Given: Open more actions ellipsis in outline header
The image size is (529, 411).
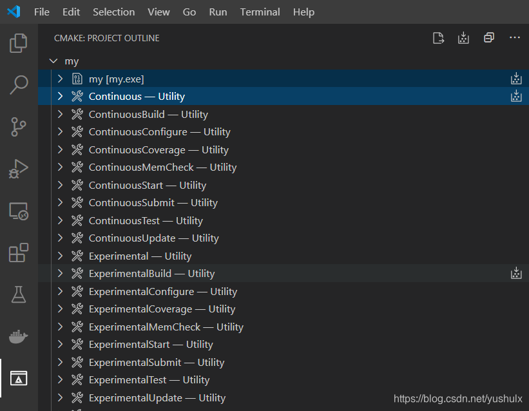Looking at the screenshot, I should [514, 37].
